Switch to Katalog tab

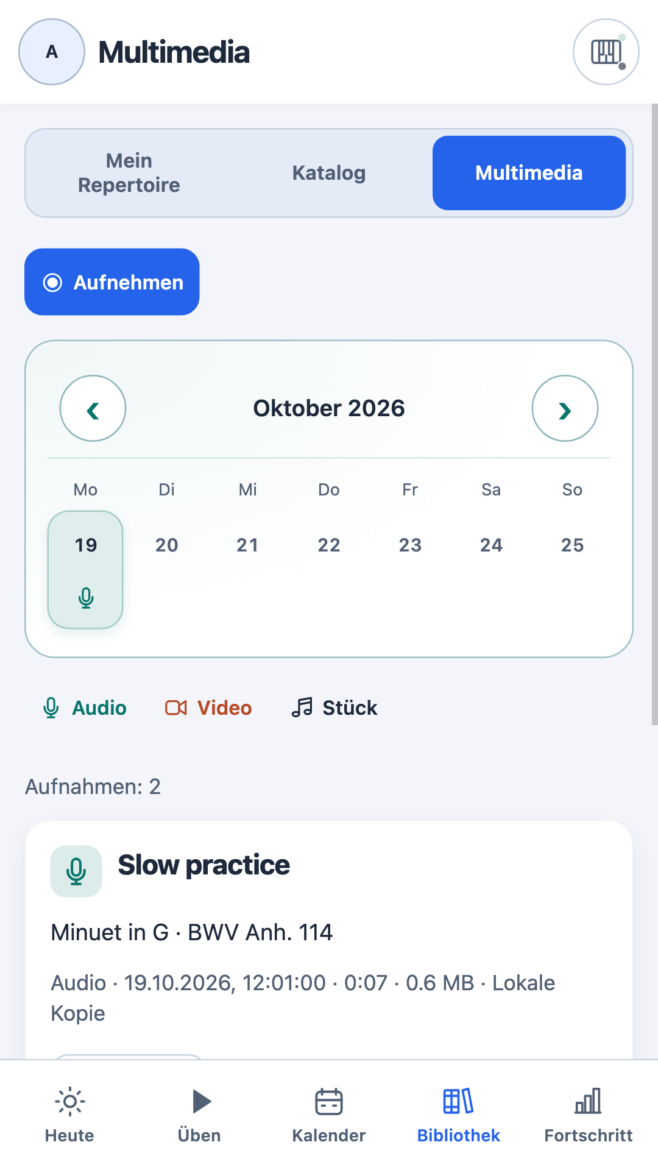coord(329,173)
